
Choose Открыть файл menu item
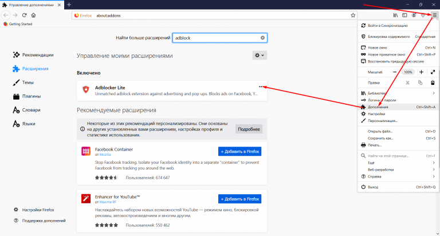(x=398, y=131)
